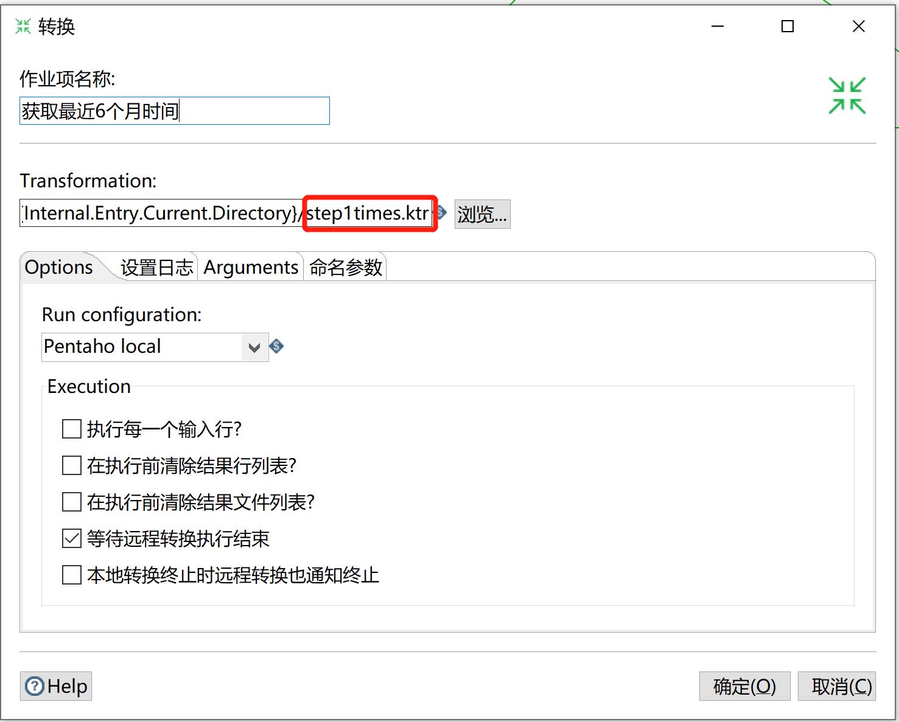Click the transformation icon in the title bar
This screenshot has height=722, width=899.
(23, 26)
